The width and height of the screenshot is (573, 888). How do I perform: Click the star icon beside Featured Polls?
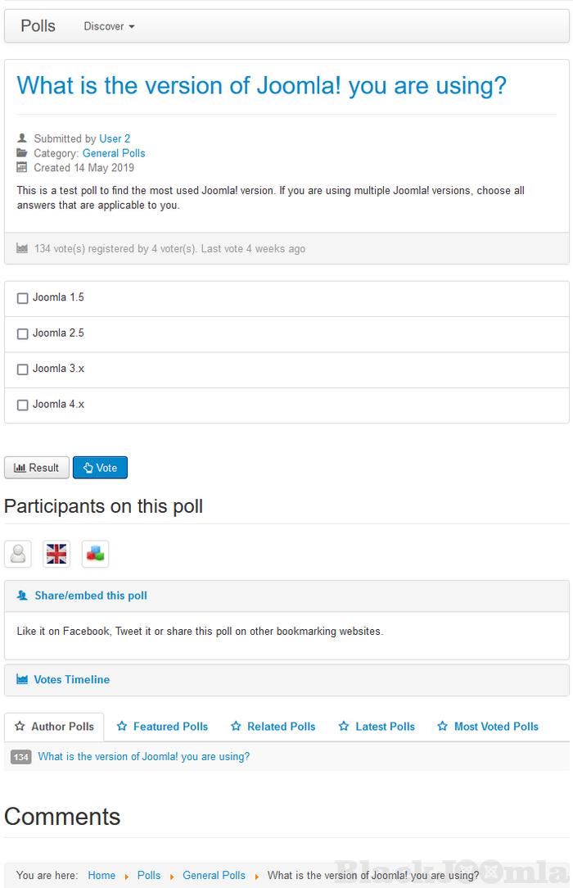(x=122, y=727)
